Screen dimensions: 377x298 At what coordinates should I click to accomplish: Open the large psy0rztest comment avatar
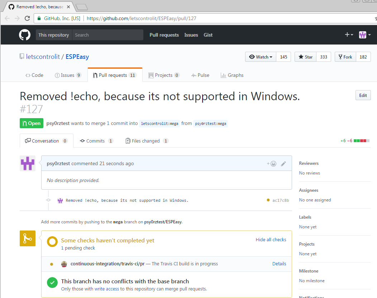pyautogui.click(x=28, y=163)
